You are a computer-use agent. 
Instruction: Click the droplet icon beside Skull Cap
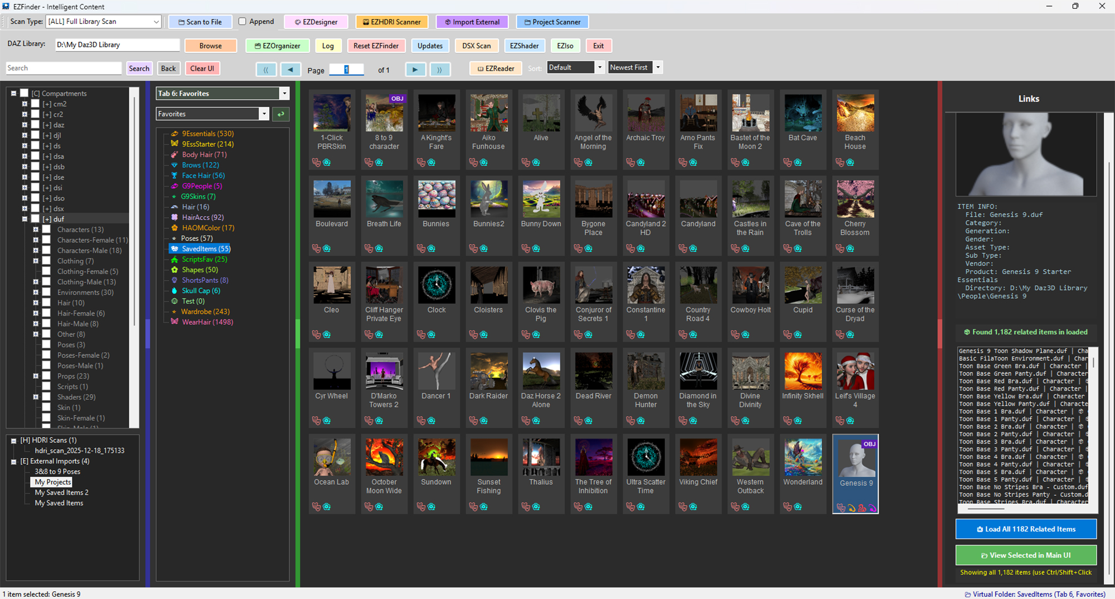[174, 291]
